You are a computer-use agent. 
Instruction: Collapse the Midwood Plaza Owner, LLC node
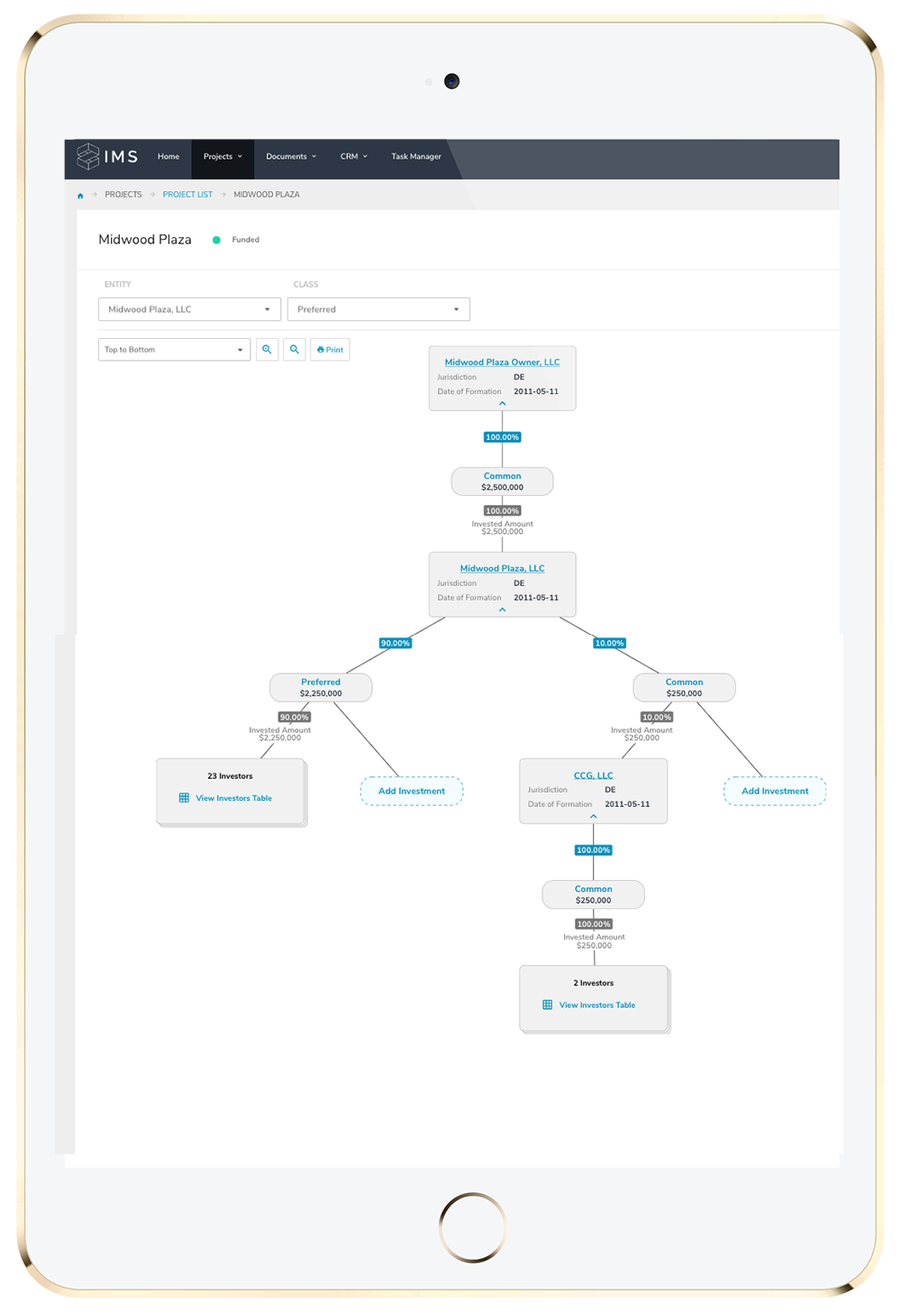pos(502,404)
